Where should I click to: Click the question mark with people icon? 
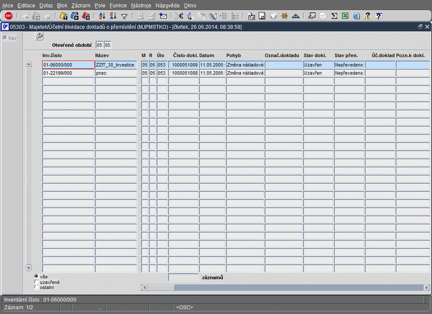point(368,16)
